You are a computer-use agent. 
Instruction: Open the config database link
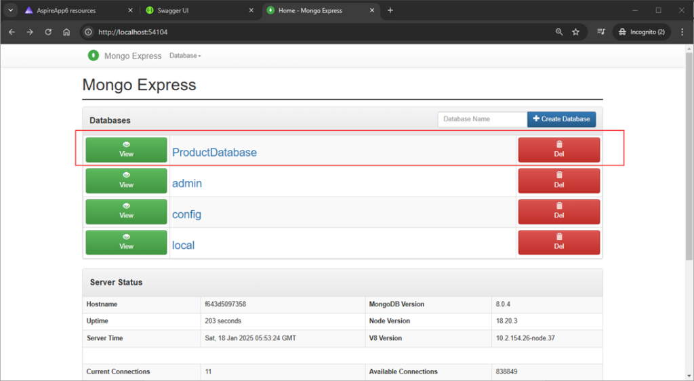tap(186, 214)
